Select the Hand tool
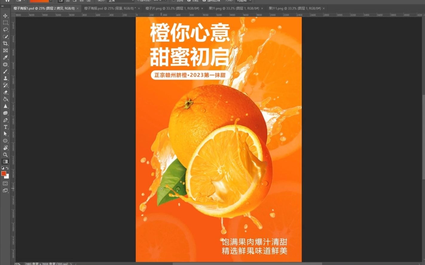 (x=5, y=148)
